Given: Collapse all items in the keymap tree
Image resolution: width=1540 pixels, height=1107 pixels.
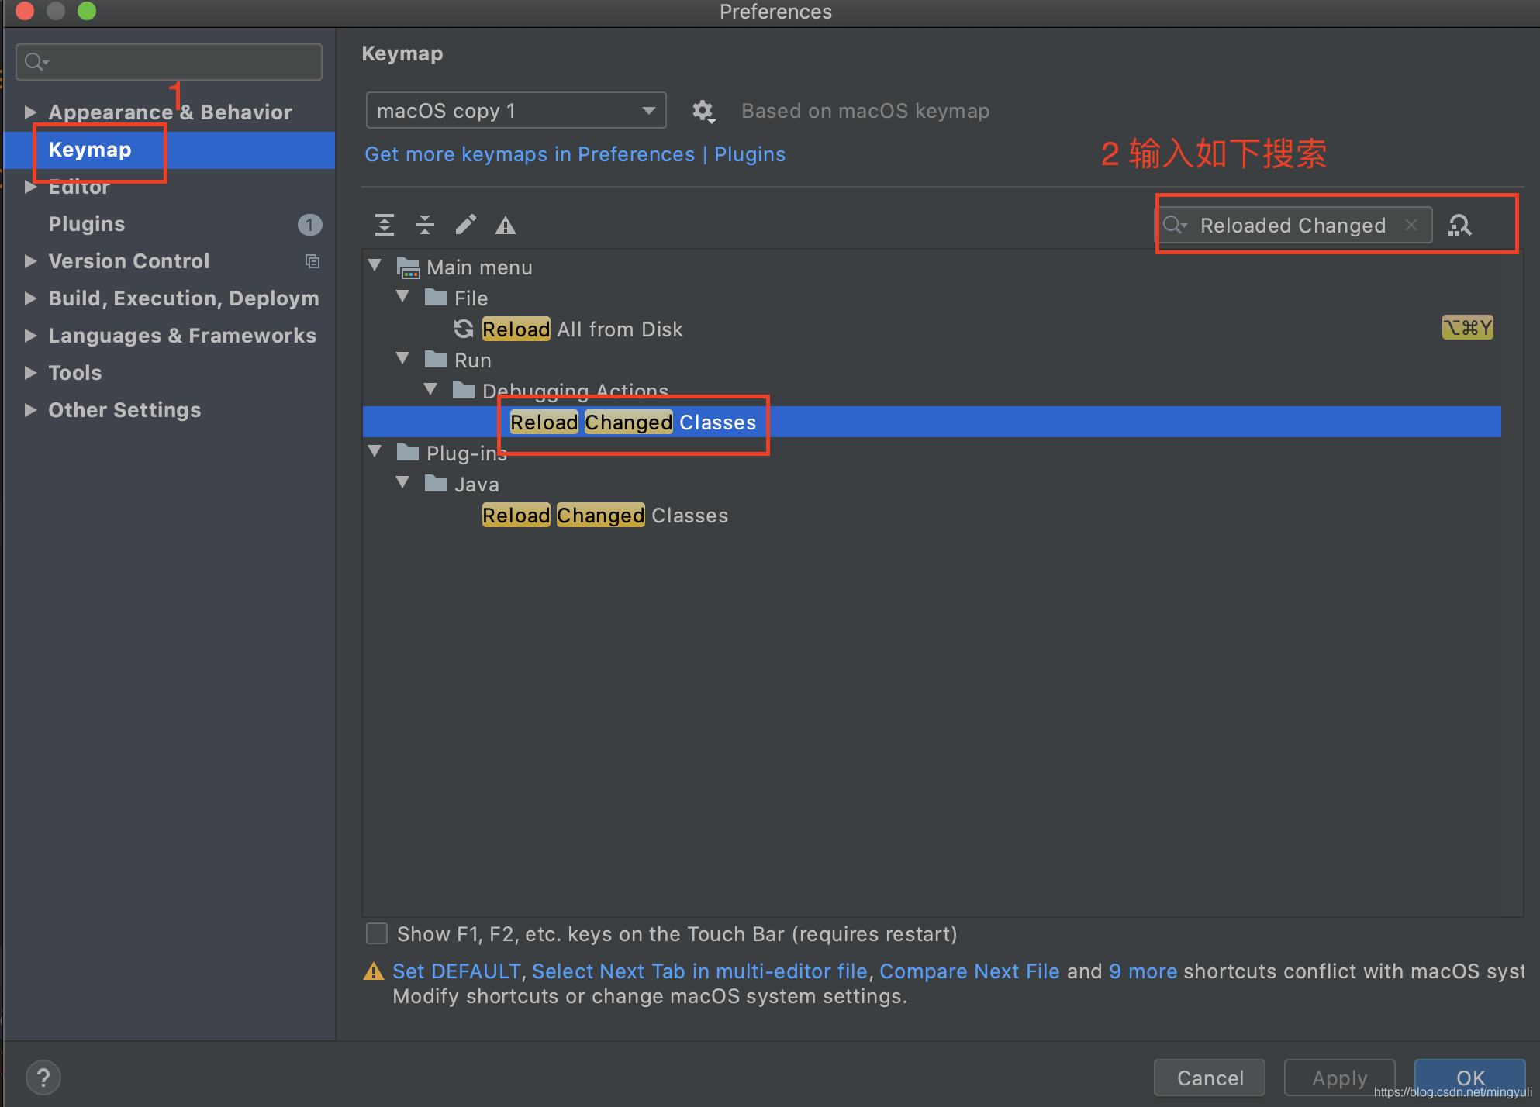Looking at the screenshot, I should [425, 225].
